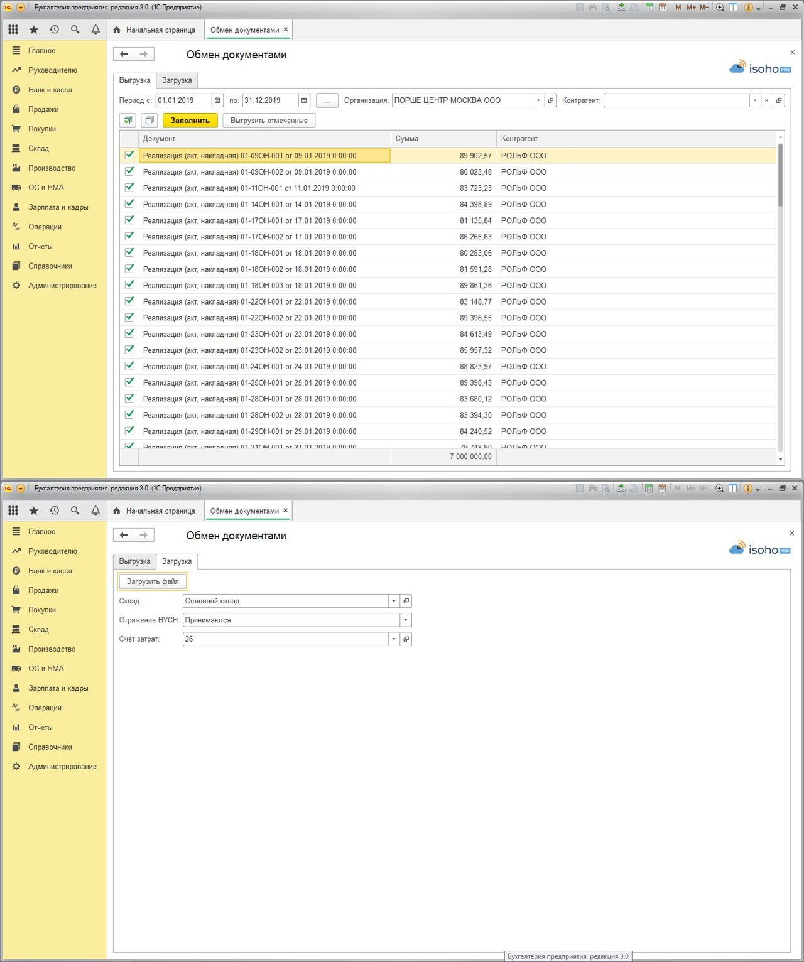Screen dimensions: 804x962
Task: Expand the Контрагент dropdown list
Action: coord(754,100)
